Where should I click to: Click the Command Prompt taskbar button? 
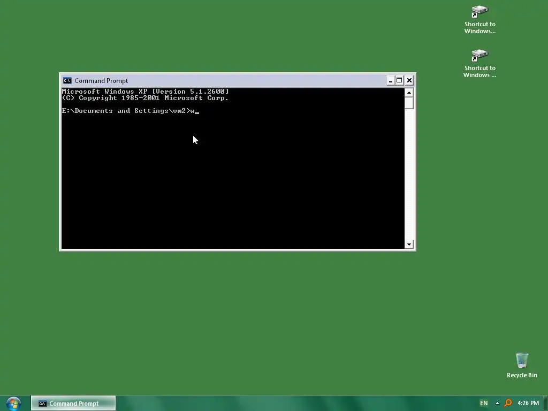pos(73,404)
